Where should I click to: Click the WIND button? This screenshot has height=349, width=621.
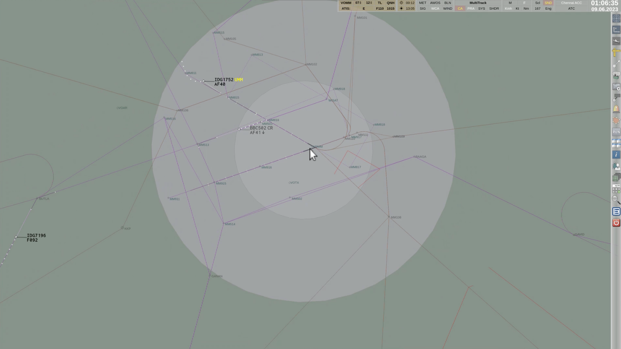448,9
